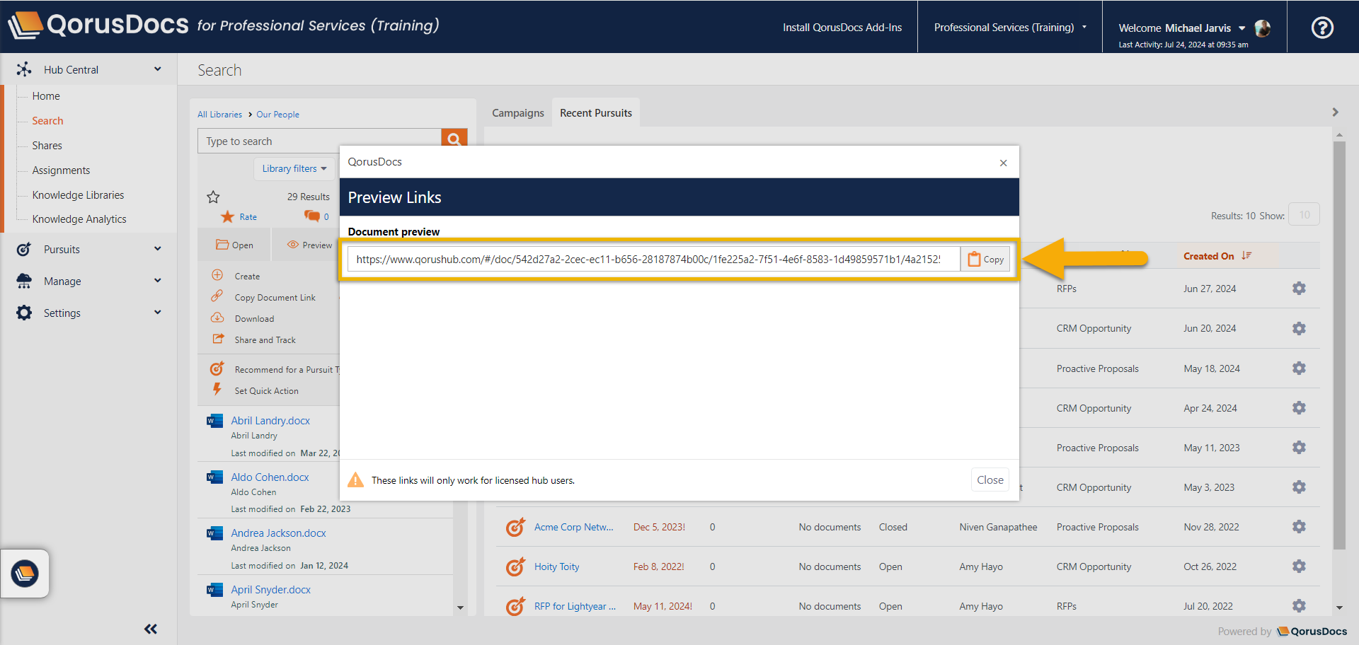This screenshot has height=645, width=1359.
Task: Click the Word icon for Aldo Cohen.docx
Action: point(214,477)
